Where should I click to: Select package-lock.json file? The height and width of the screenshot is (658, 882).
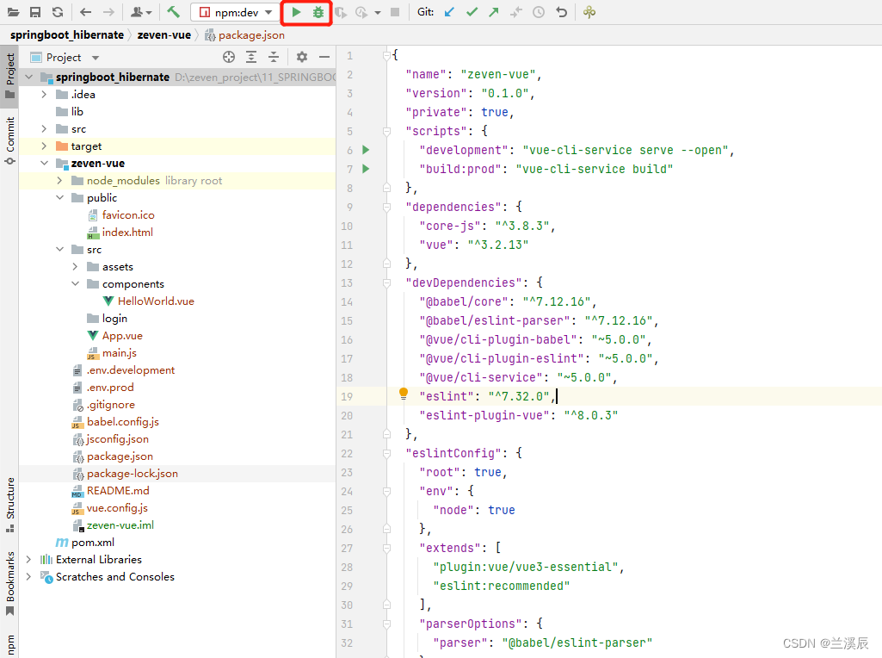pyautogui.click(x=133, y=474)
